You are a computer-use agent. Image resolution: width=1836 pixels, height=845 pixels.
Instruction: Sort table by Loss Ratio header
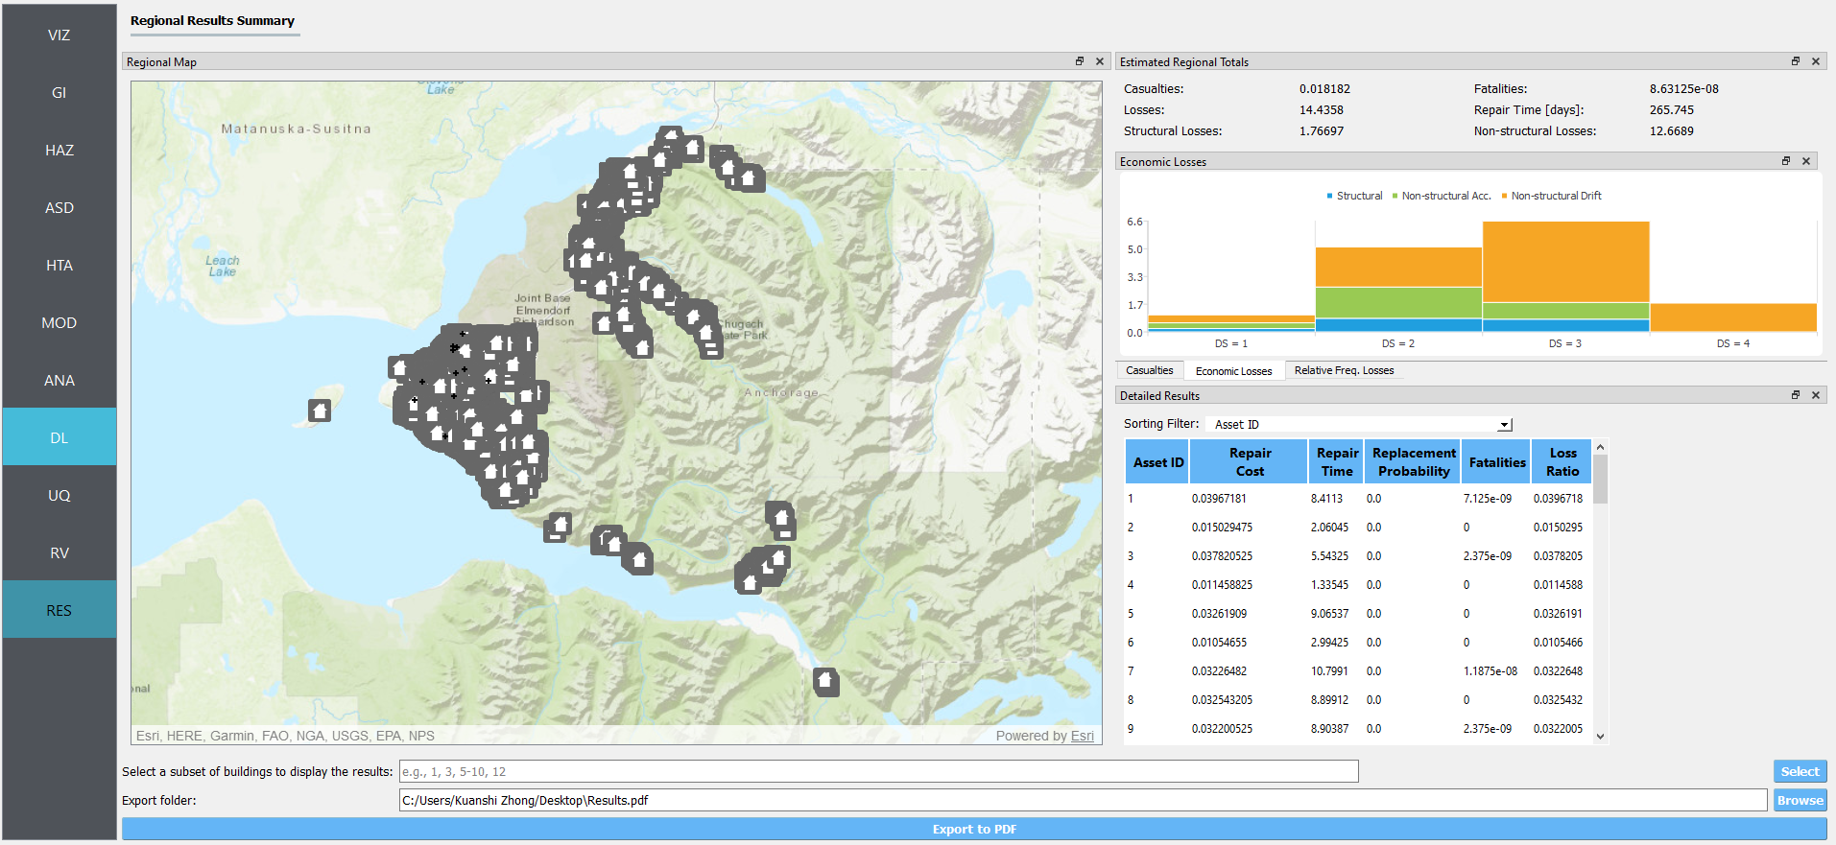tap(1562, 461)
